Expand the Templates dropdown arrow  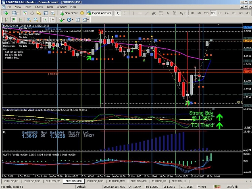pos(88,20)
